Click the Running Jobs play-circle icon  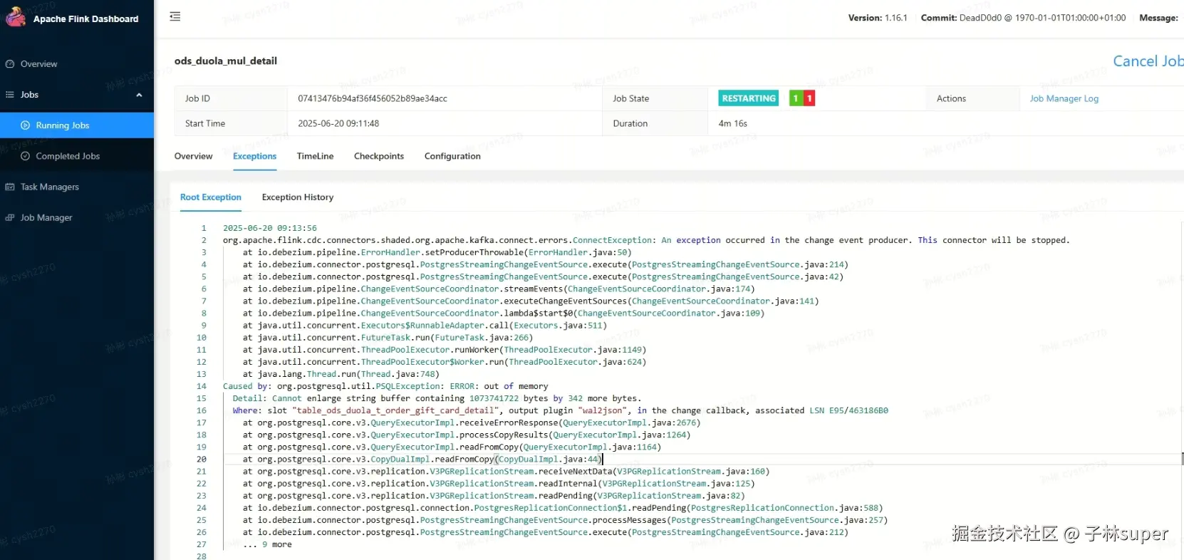pos(26,125)
